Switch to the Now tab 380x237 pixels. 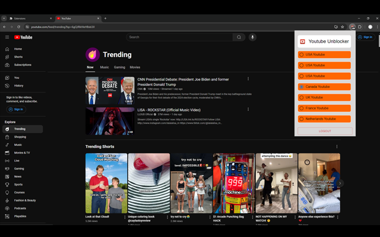(x=90, y=67)
